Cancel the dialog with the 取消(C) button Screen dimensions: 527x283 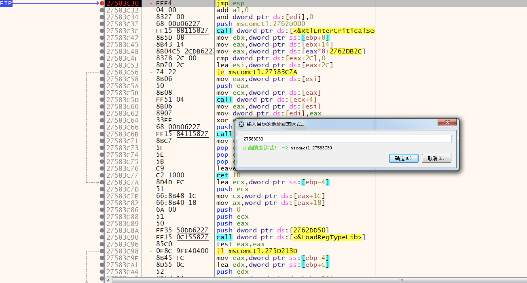point(436,158)
